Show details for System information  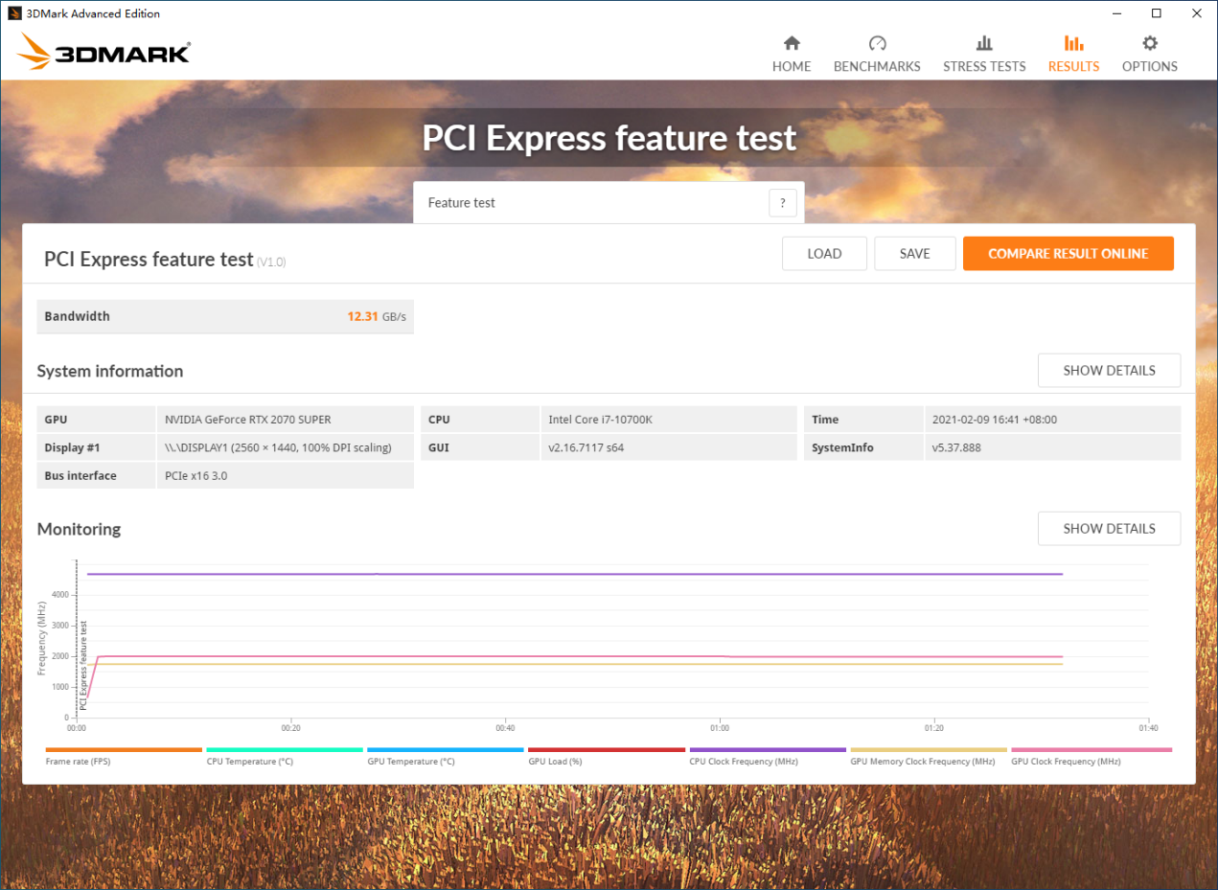[1109, 371]
